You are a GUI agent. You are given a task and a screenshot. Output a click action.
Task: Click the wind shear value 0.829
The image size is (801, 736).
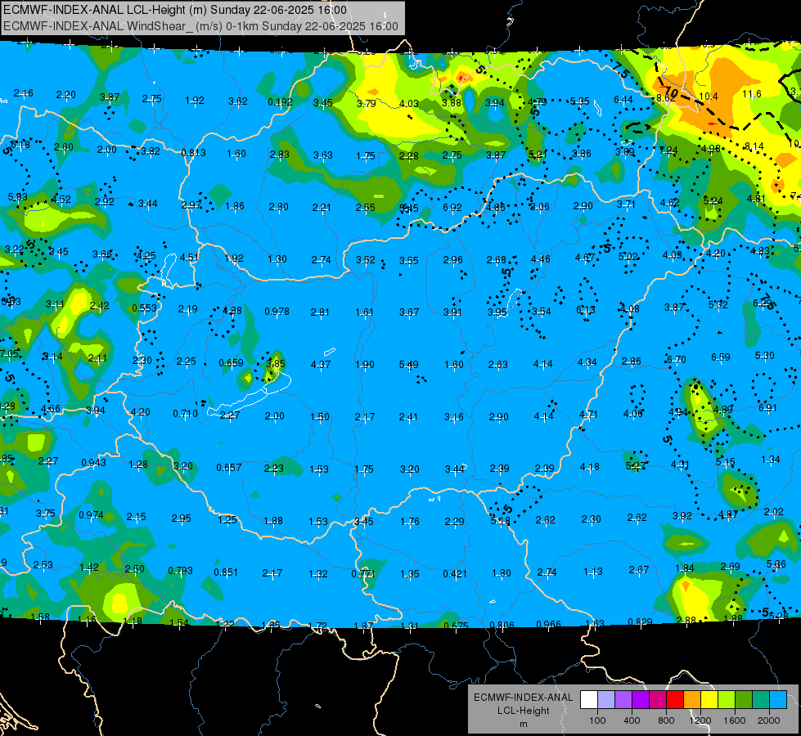640,622
